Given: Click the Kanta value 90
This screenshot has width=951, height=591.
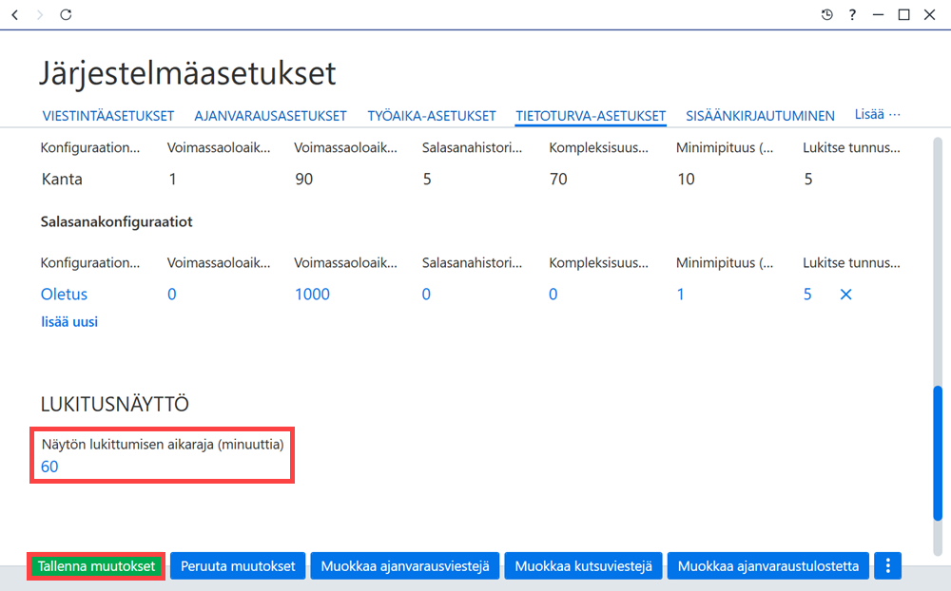Looking at the screenshot, I should click(x=304, y=180).
